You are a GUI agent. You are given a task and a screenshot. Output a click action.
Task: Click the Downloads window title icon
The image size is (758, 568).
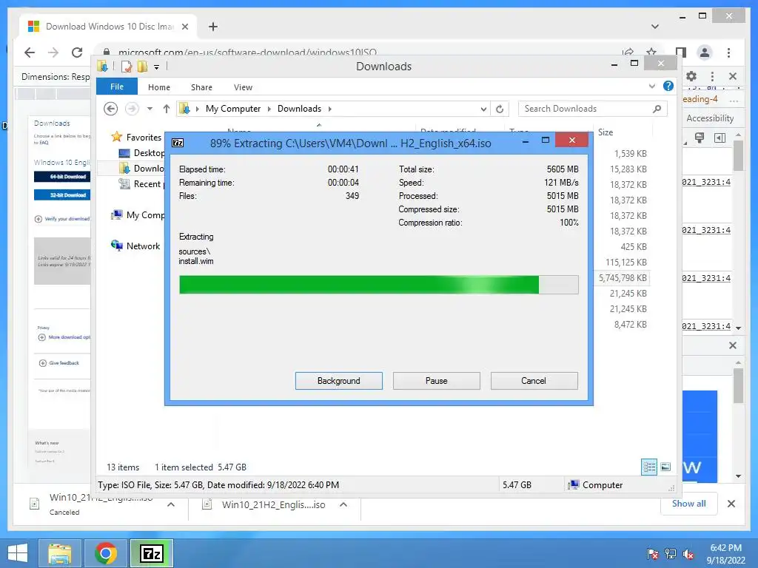coord(102,66)
